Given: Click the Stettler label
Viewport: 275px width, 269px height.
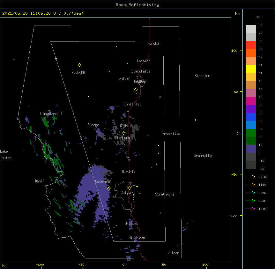Looking at the screenshot, I should (x=202, y=76).
